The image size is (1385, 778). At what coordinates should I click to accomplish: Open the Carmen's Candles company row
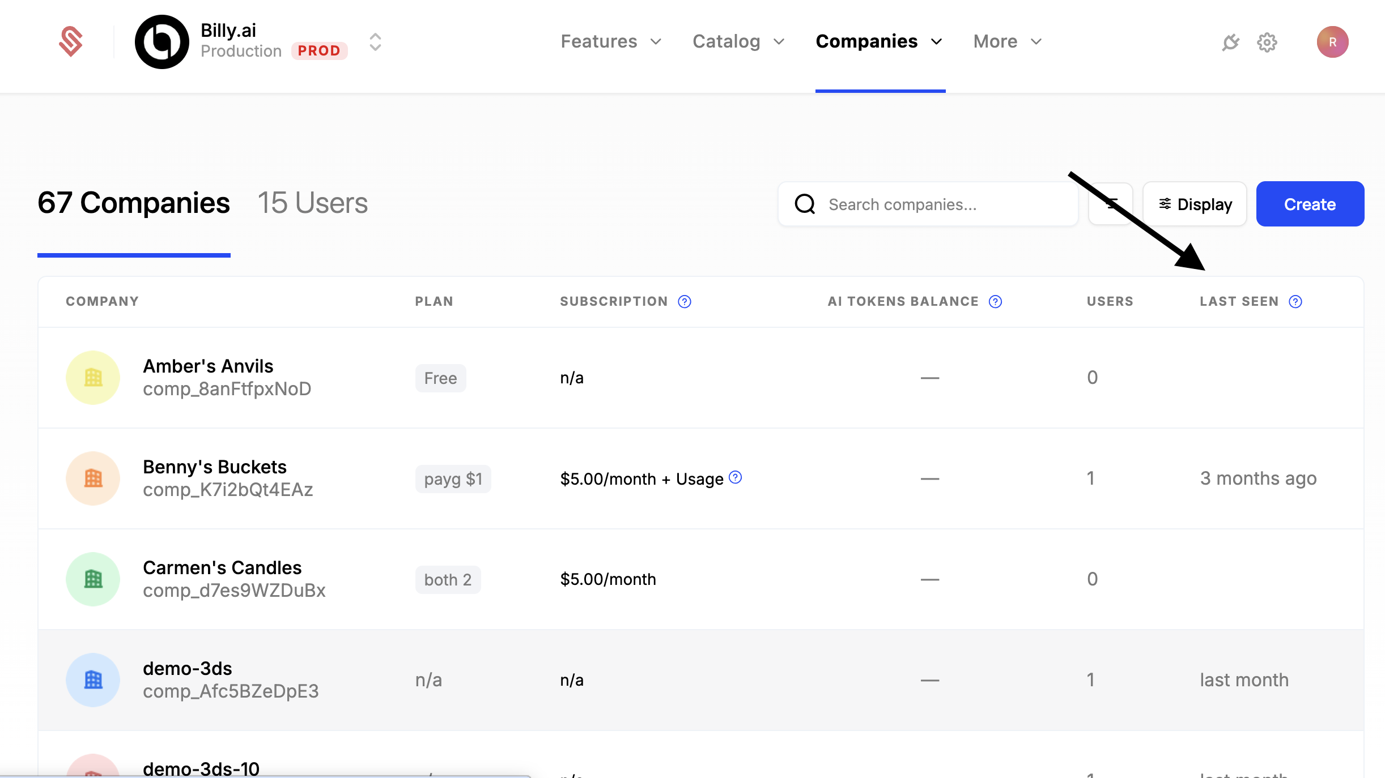coord(222,579)
